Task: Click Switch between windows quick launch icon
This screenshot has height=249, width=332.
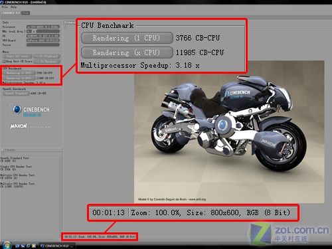Action: point(23,246)
